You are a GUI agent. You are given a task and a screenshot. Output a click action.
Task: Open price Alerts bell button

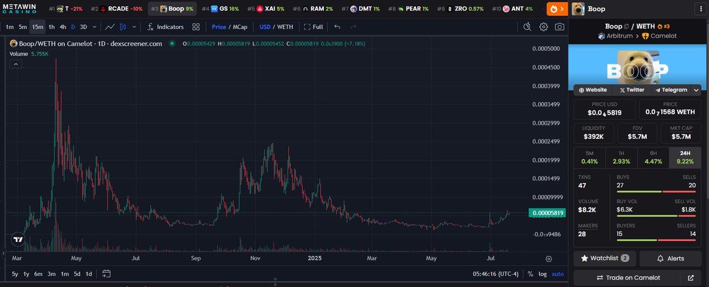[x=670, y=259]
